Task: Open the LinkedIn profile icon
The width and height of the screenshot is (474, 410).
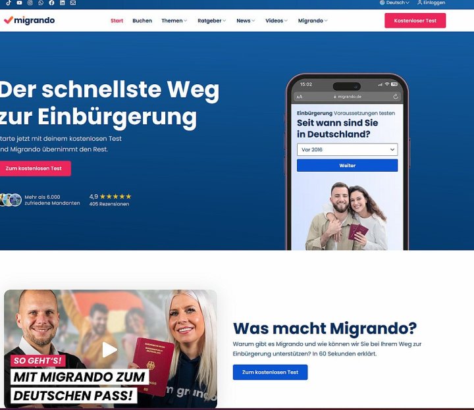Action: 63,3
